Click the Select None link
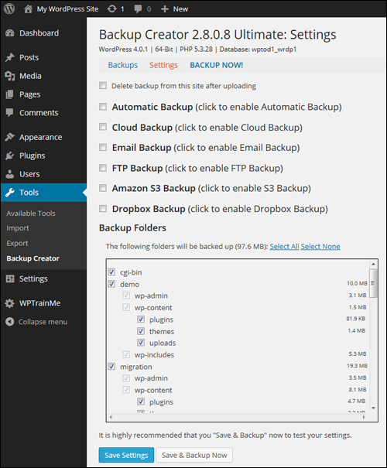The image size is (387, 468). pyautogui.click(x=320, y=247)
